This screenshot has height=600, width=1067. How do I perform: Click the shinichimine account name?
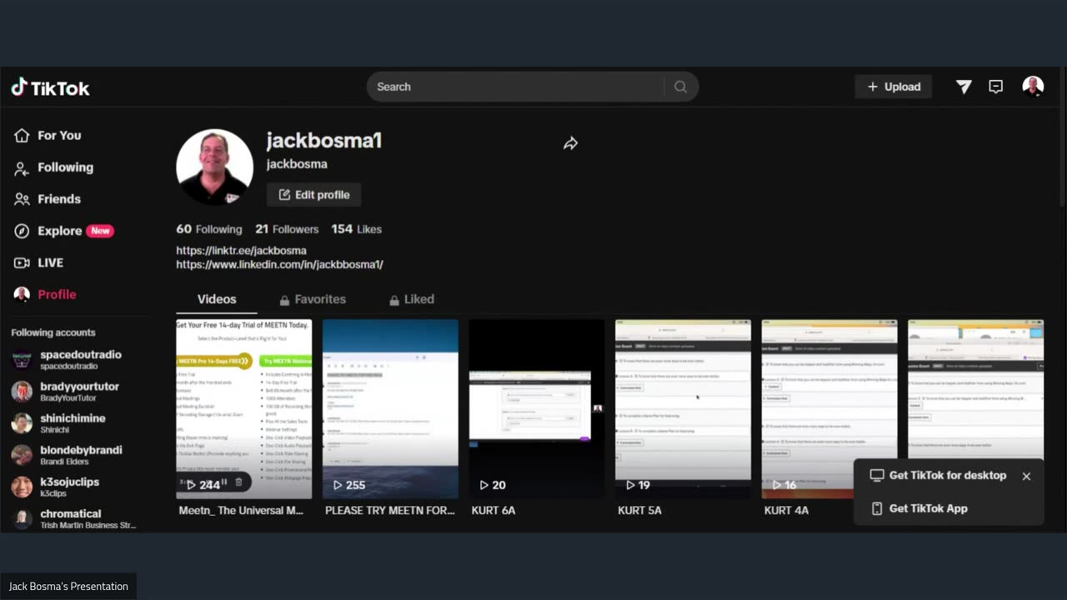coord(73,418)
